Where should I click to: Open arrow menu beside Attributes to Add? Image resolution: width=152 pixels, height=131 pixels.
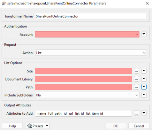click(x=144, y=113)
